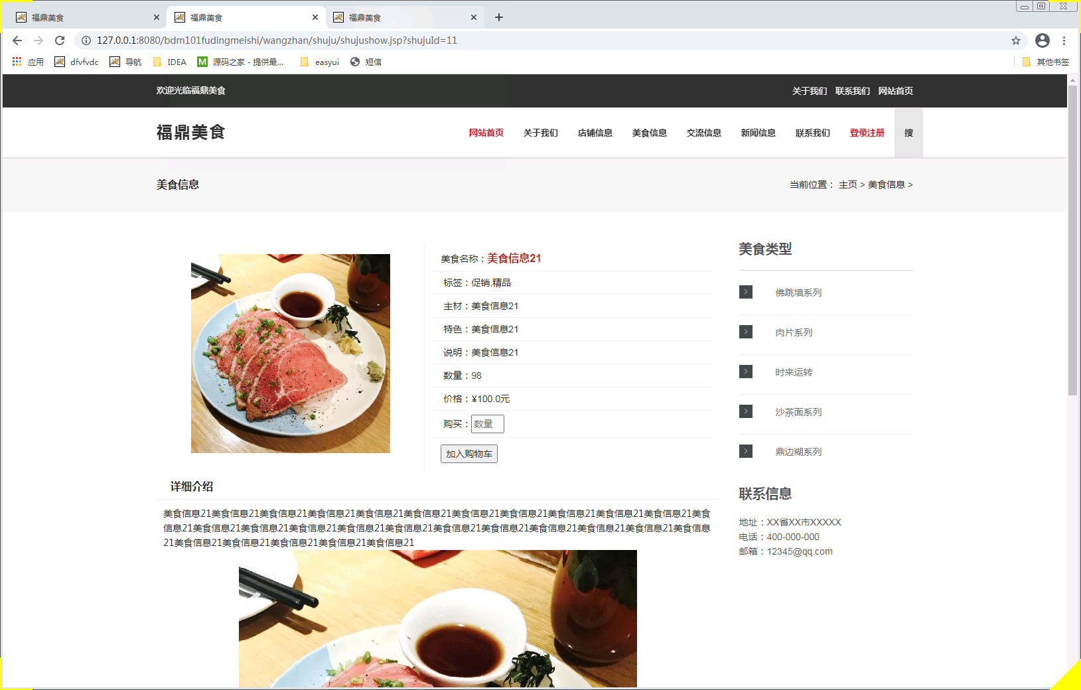Screen dimensions: 1081x690
Task: Open the Chrome profile avatar icon
Action: (1043, 40)
